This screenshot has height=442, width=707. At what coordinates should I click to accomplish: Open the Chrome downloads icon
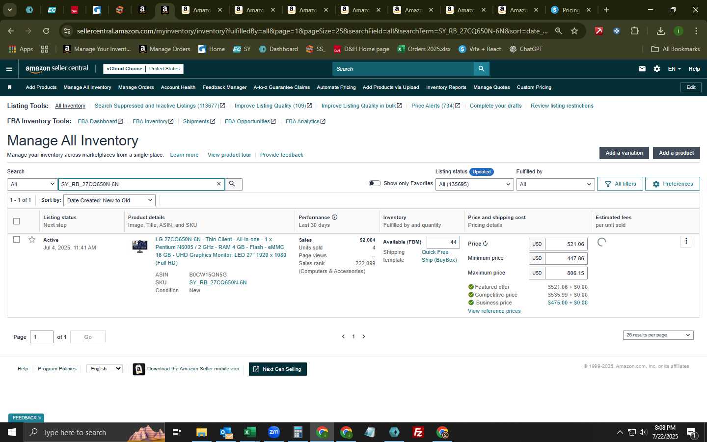pos(661,31)
